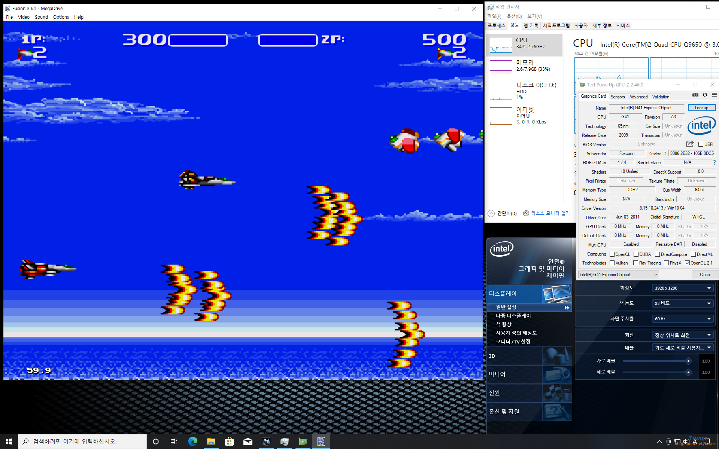Click the Resource Monitor icon in Task Manager
719x449 pixels.
click(x=526, y=213)
